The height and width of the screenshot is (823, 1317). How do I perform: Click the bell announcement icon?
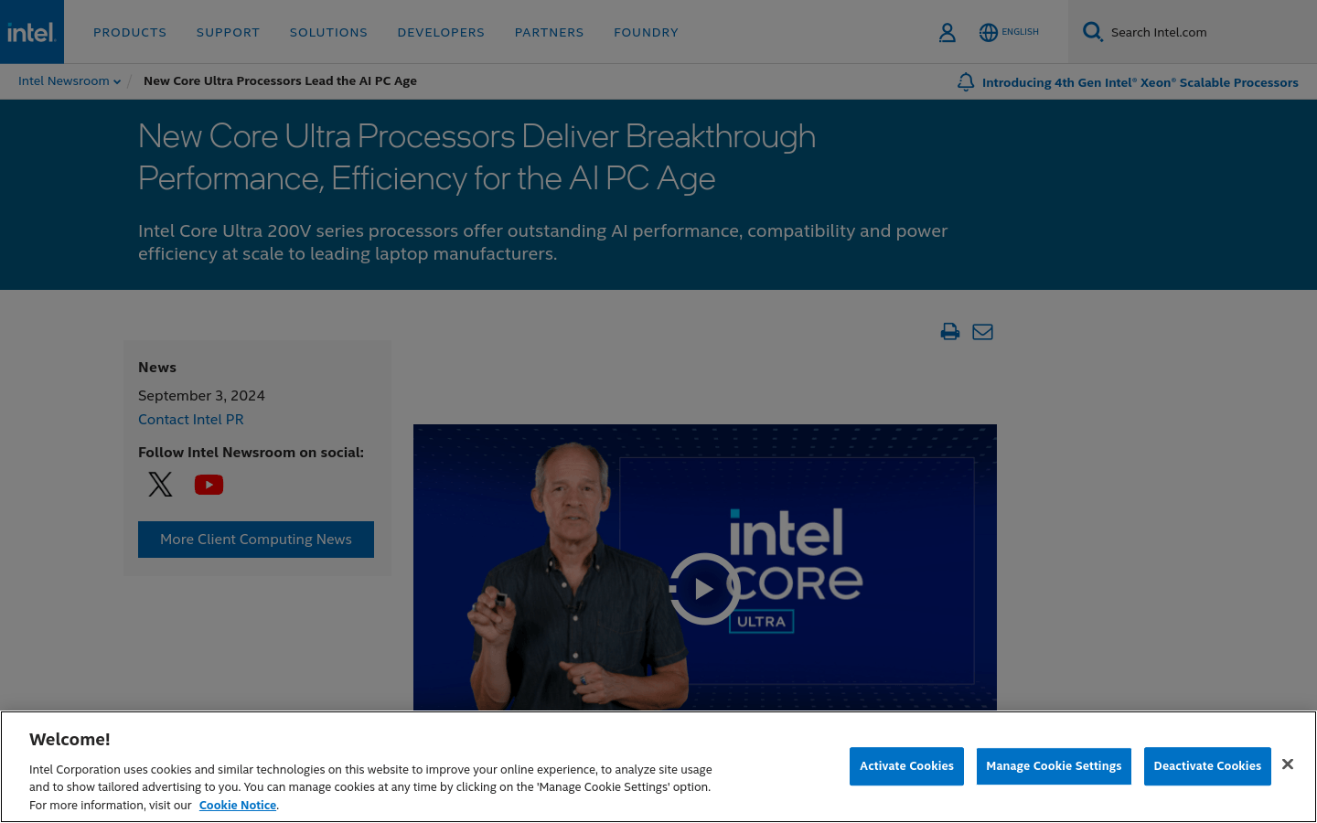click(x=965, y=81)
